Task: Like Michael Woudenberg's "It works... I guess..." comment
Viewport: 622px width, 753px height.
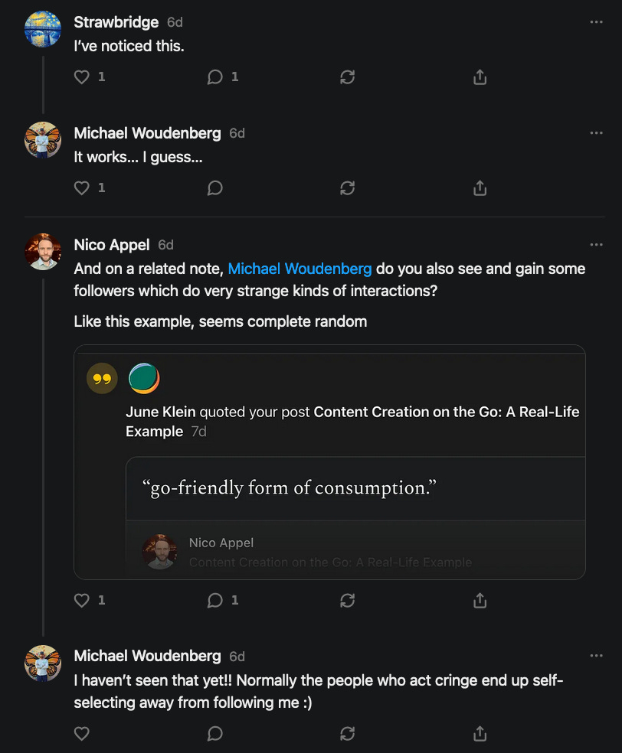Action: click(x=82, y=188)
